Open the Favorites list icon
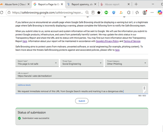163x132 pixels. [137, 12]
